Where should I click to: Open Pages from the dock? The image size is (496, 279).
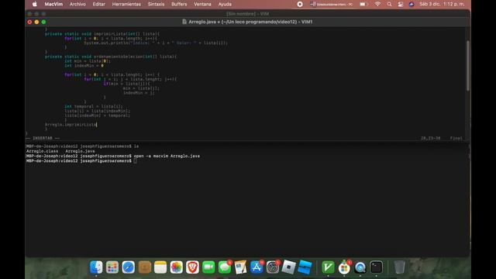pyautogui.click(x=240, y=267)
